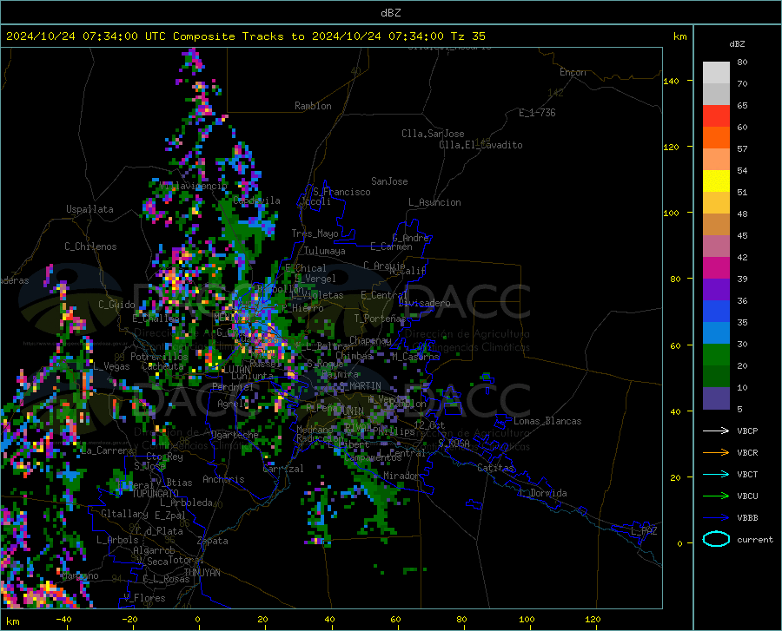The height and width of the screenshot is (631, 782).
Task: Click the 'Catitas' map label
Action: click(495, 468)
